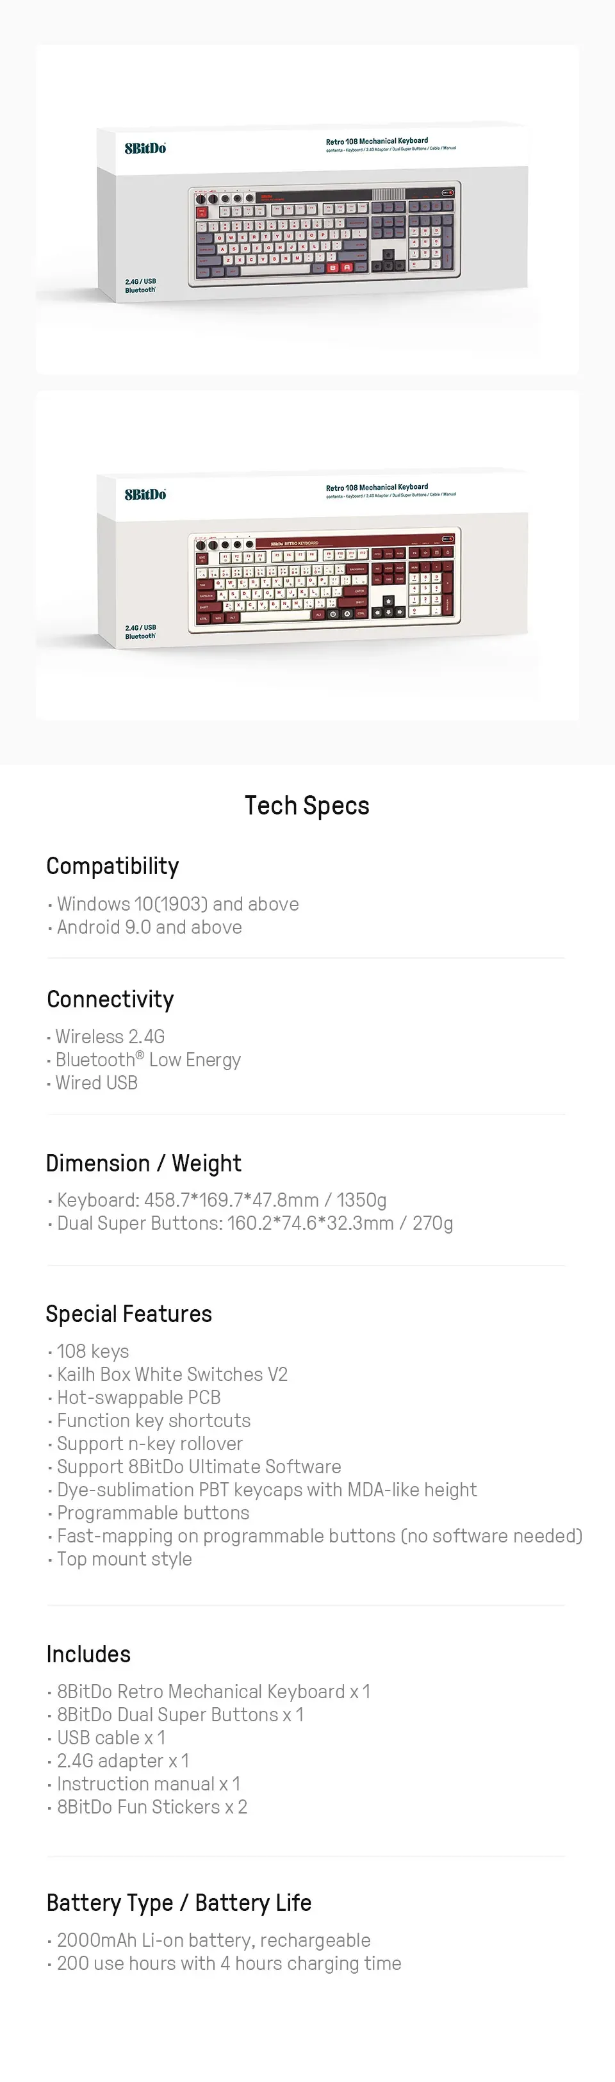Click the Tech Specs heading
The height and width of the screenshot is (2082, 615).
click(x=307, y=806)
